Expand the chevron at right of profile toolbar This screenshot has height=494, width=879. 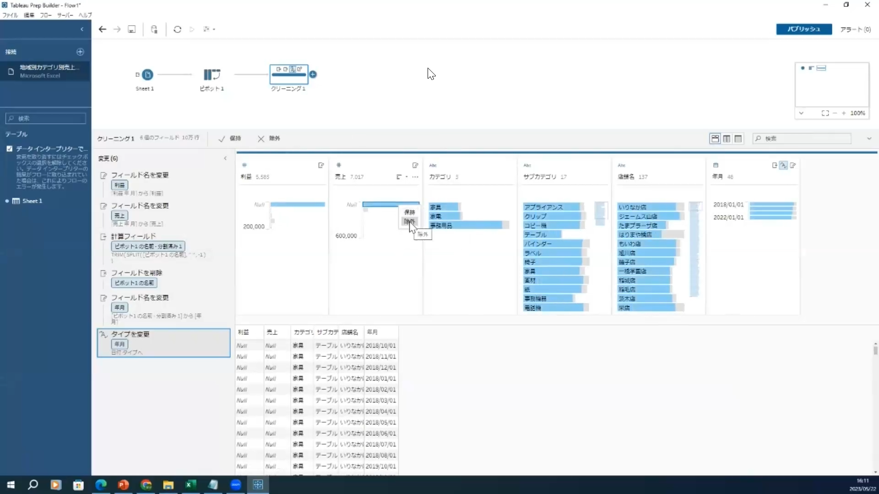(x=869, y=139)
